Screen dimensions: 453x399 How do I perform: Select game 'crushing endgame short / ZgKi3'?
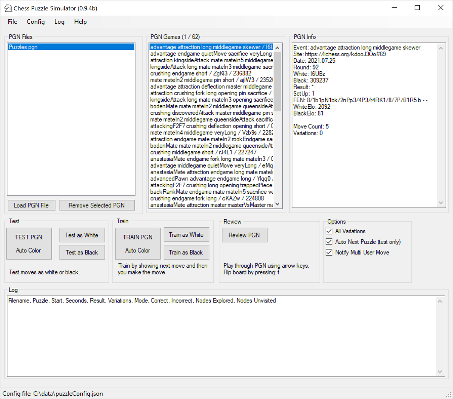pyautogui.click(x=211, y=74)
